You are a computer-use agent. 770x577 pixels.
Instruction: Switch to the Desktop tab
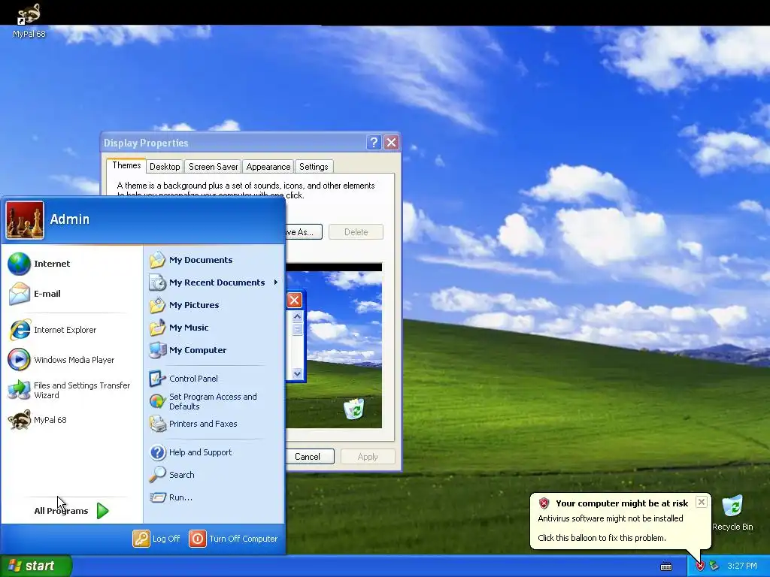[x=165, y=167]
